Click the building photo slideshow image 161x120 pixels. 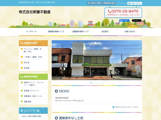97,60
